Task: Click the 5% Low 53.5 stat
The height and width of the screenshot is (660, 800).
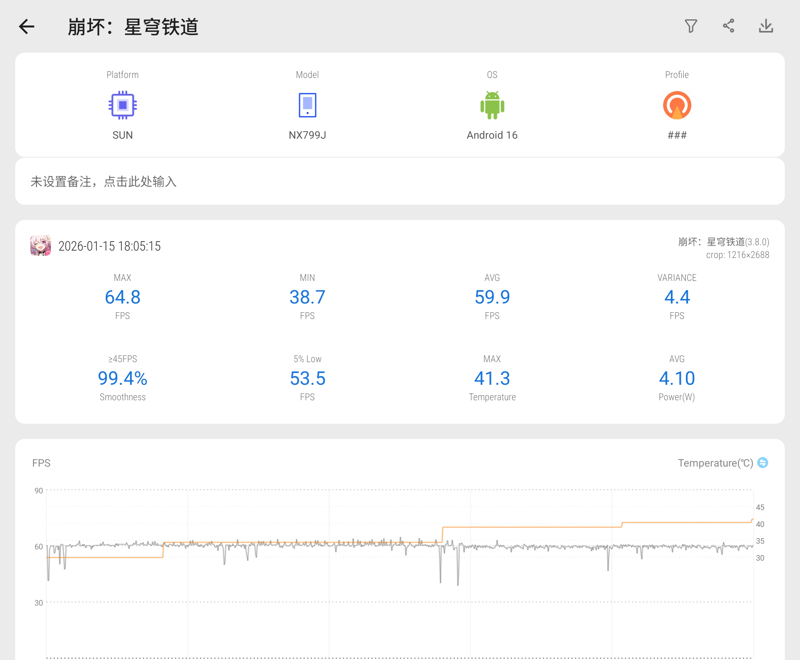Action: [307, 378]
